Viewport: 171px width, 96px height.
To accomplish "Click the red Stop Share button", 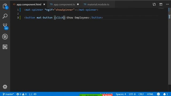I will pos(107,95).
